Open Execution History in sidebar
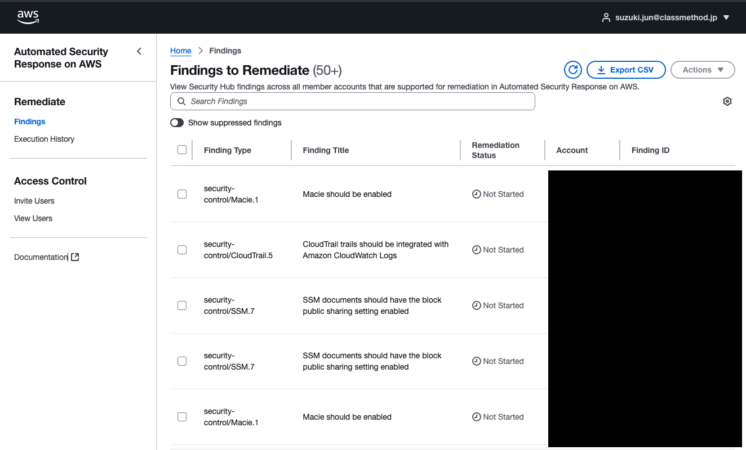 click(x=44, y=139)
